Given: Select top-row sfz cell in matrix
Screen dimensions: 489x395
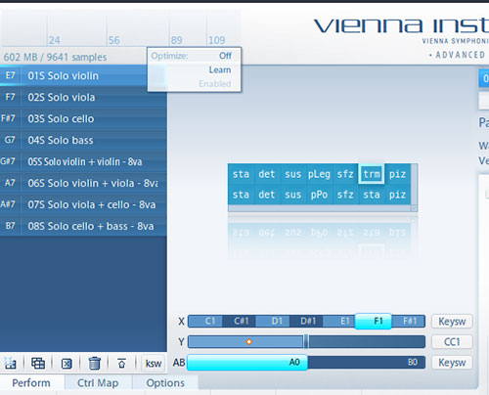Looking at the screenshot, I should pyautogui.click(x=345, y=174).
